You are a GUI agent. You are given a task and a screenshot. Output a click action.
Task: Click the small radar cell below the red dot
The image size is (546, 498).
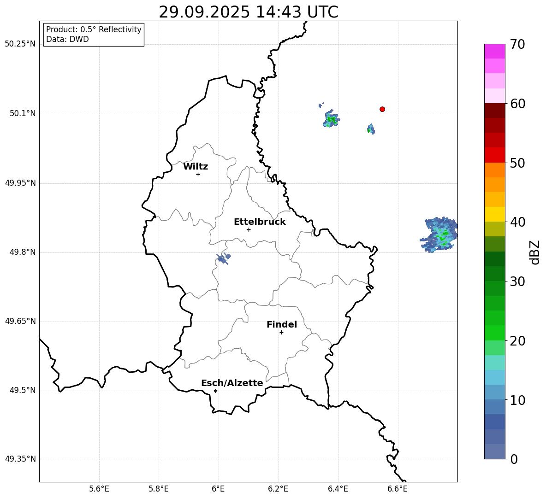pyautogui.click(x=371, y=129)
